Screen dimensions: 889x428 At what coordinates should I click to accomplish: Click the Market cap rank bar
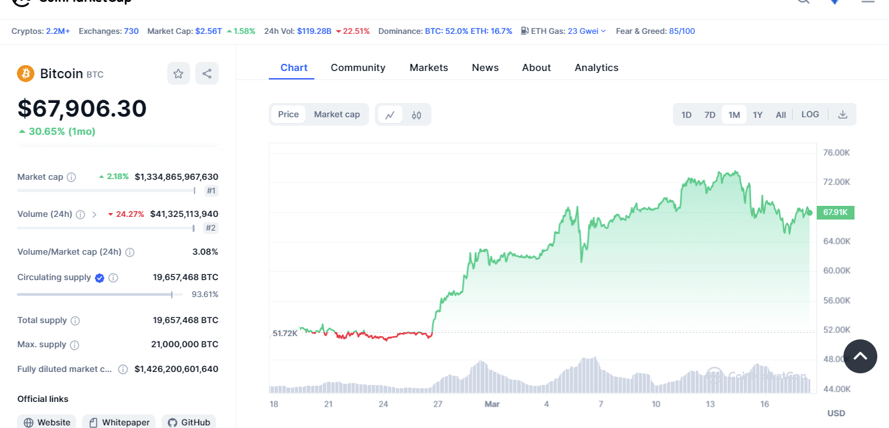pyautogui.click(x=106, y=190)
